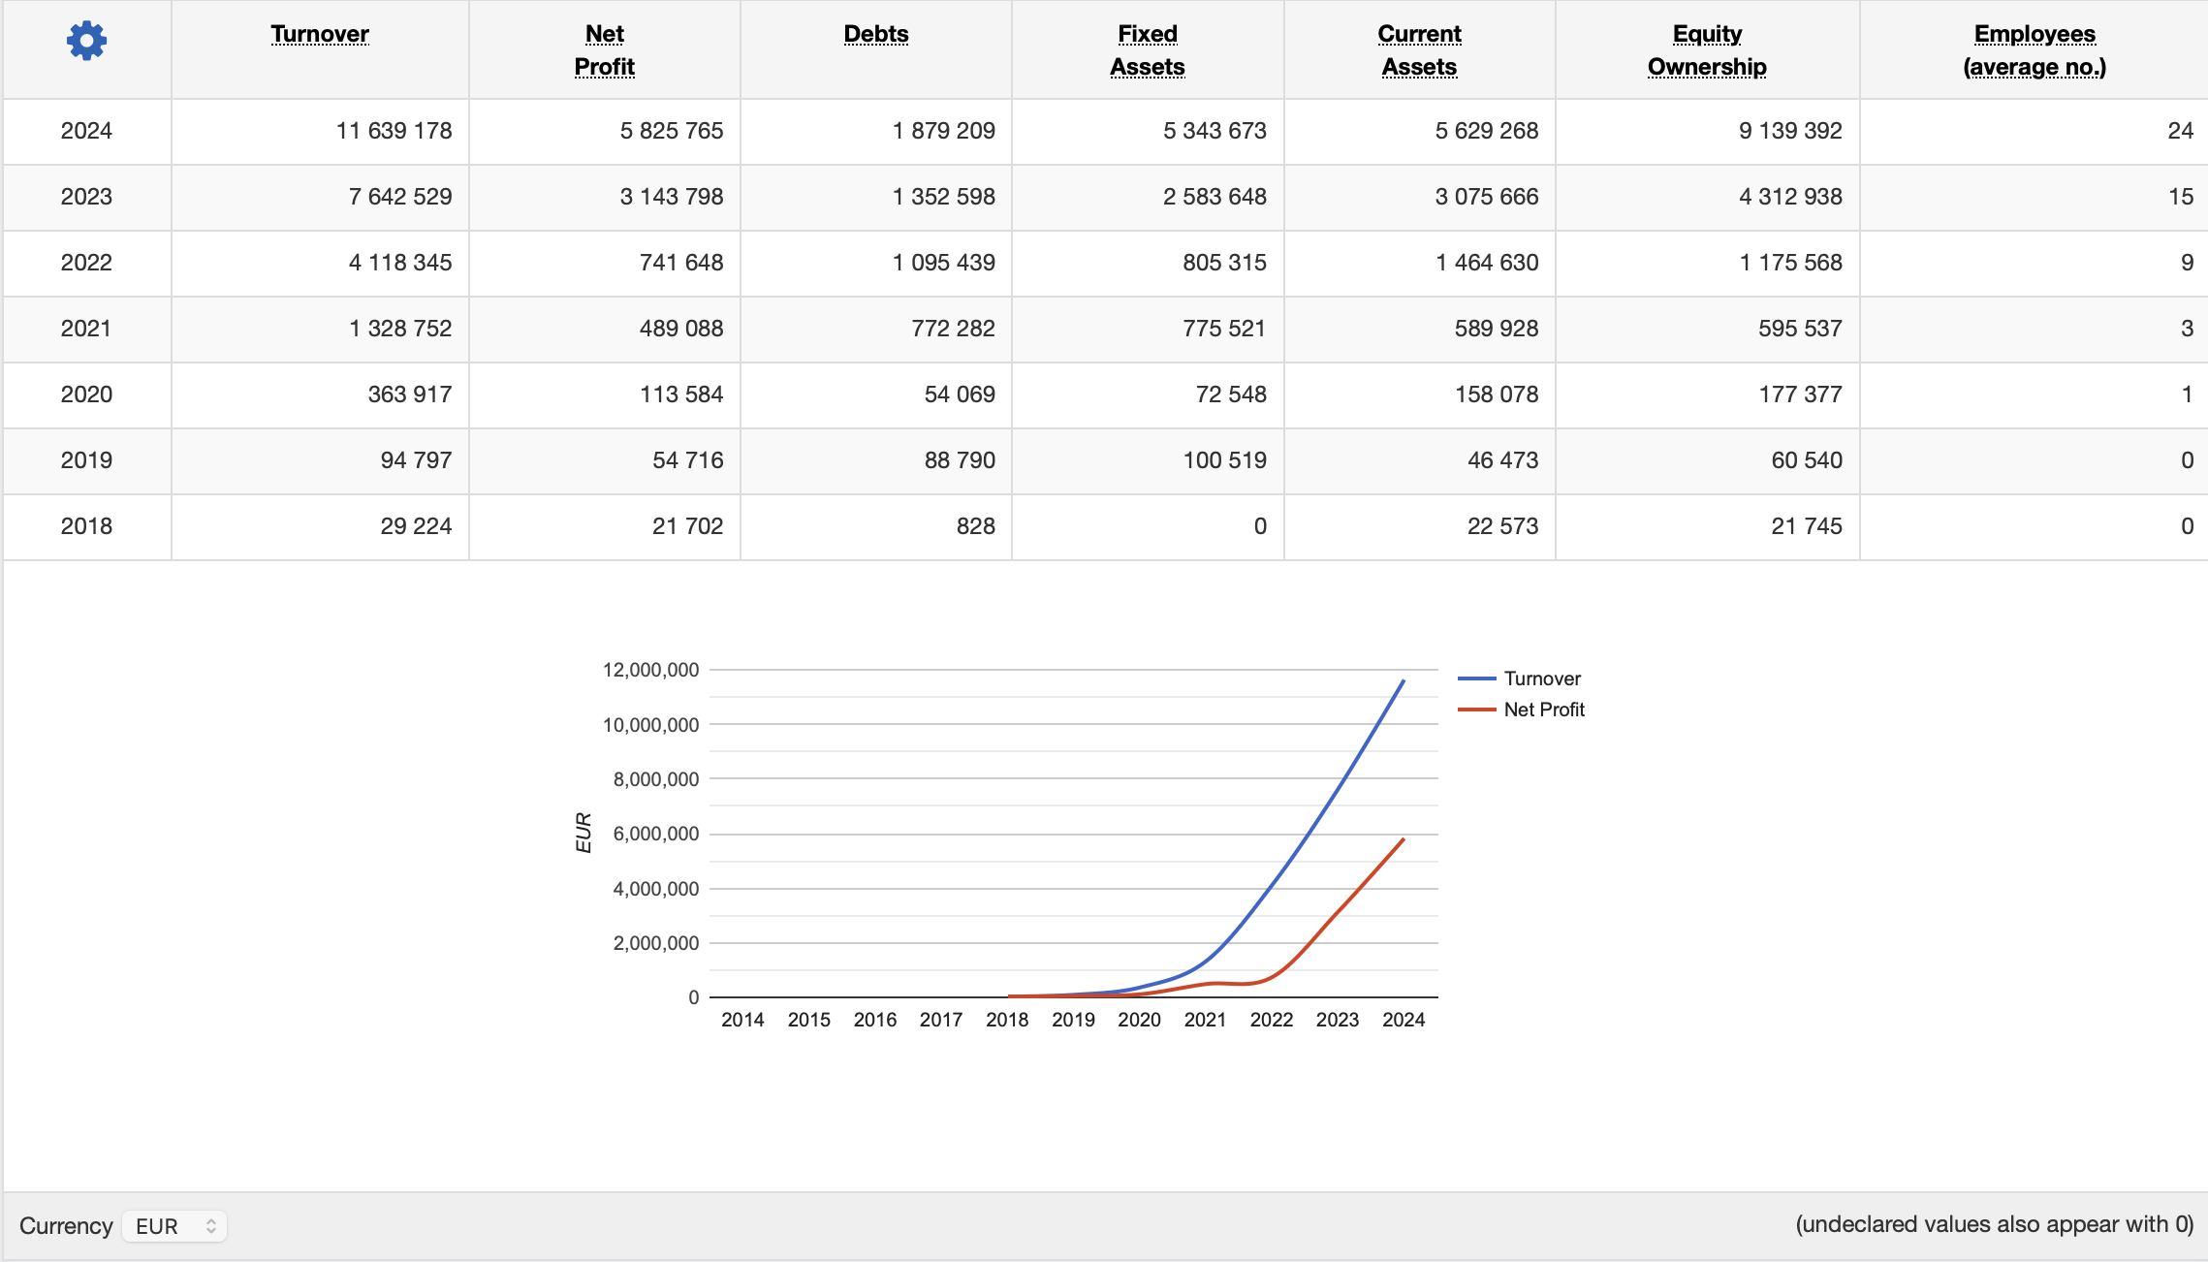
Task: Sort table by Turnover column header
Action: click(320, 34)
